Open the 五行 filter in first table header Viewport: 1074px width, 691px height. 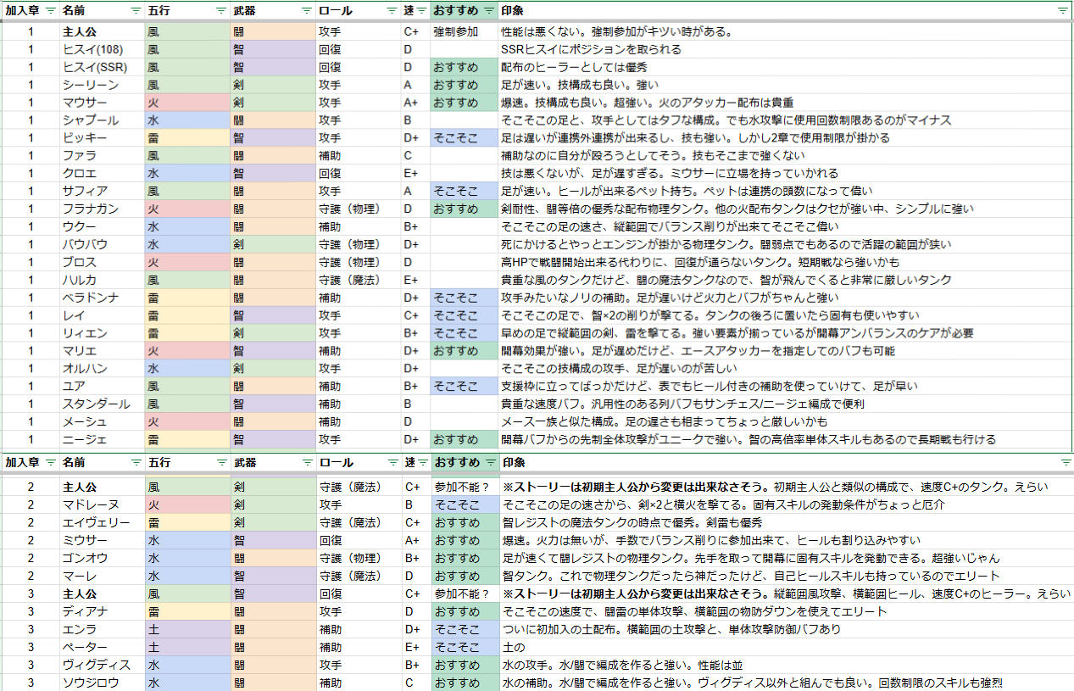coord(220,11)
